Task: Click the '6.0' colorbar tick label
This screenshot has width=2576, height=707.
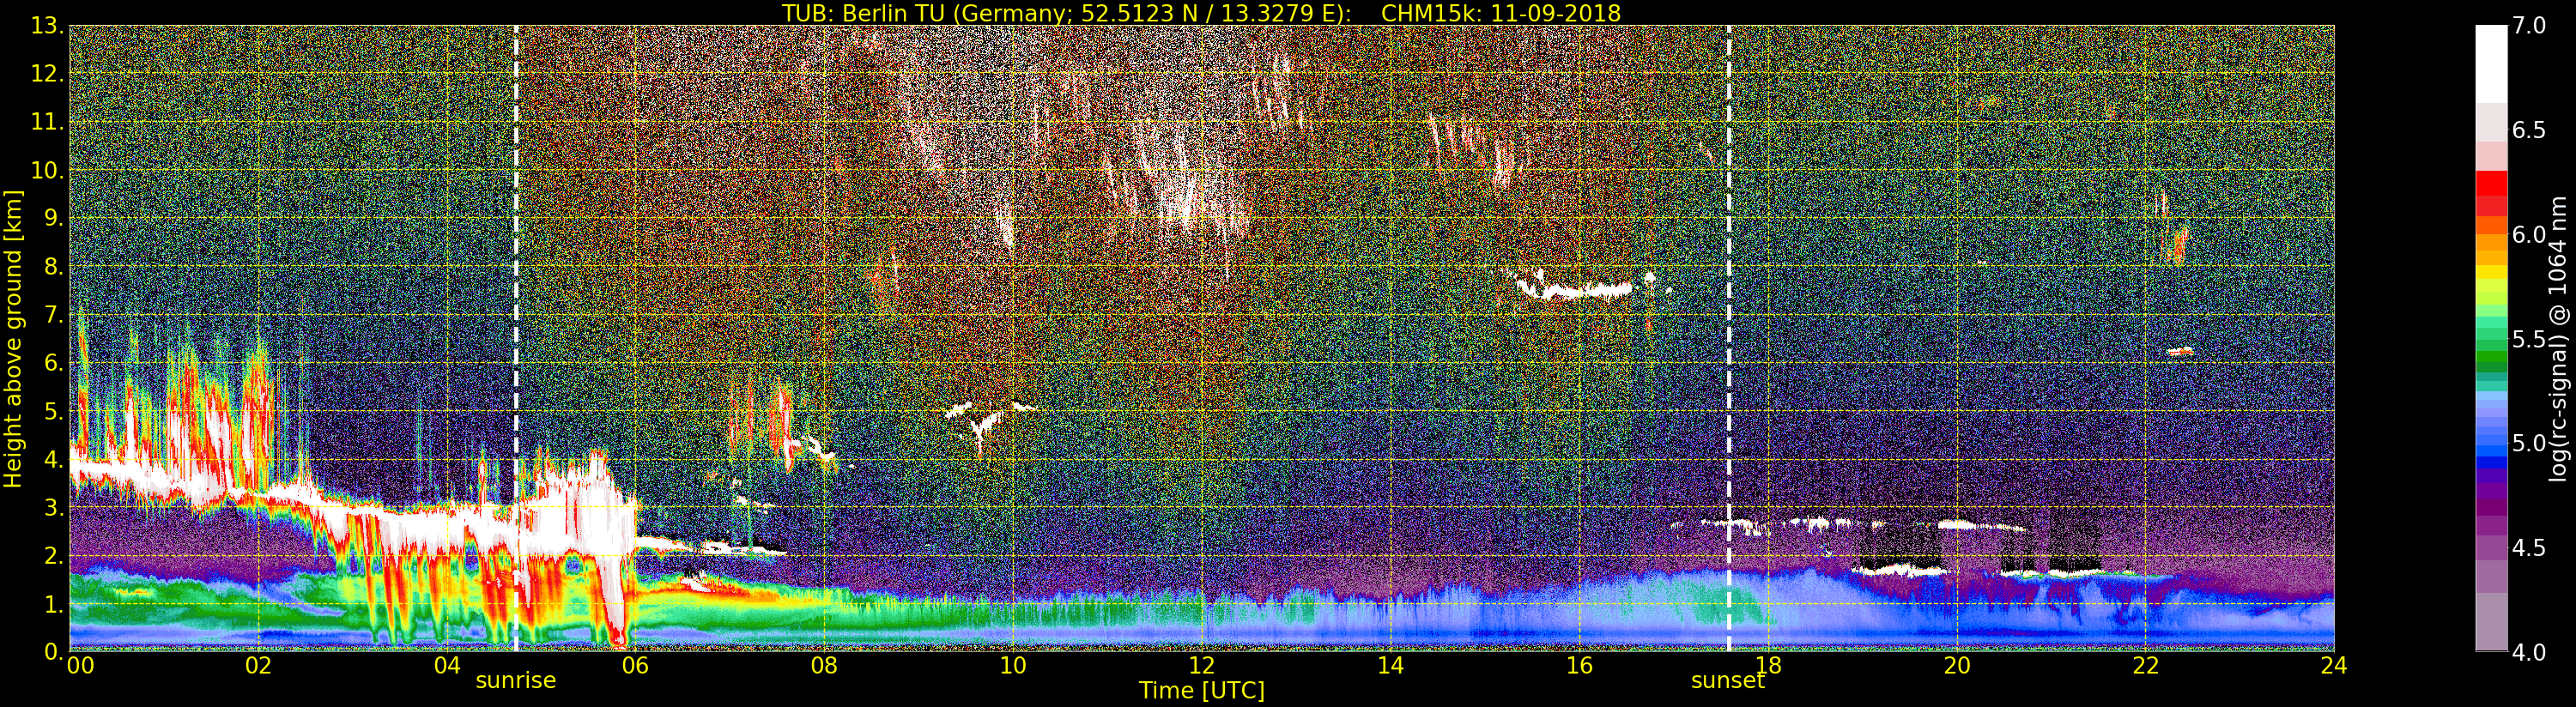Action: (x=2529, y=235)
